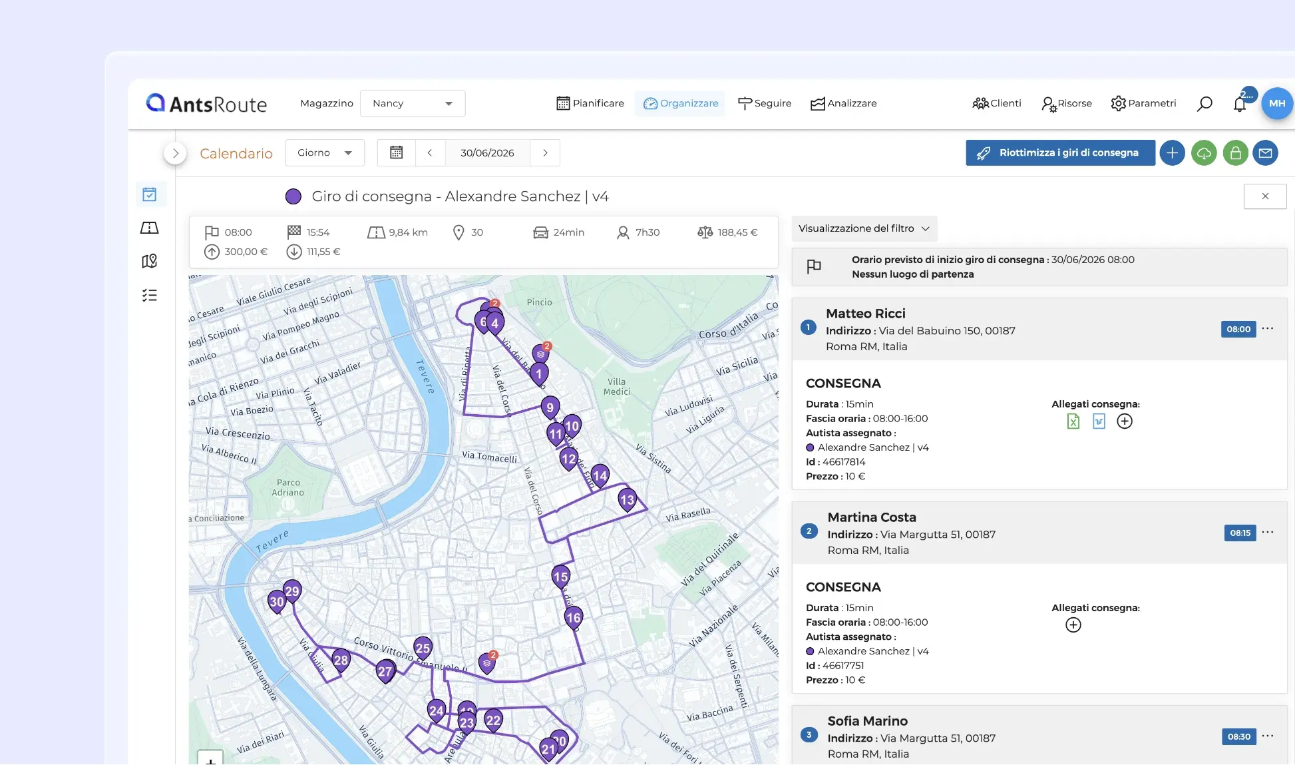
Task: Open the Word attachment for Matteo Ricci
Action: click(1099, 421)
